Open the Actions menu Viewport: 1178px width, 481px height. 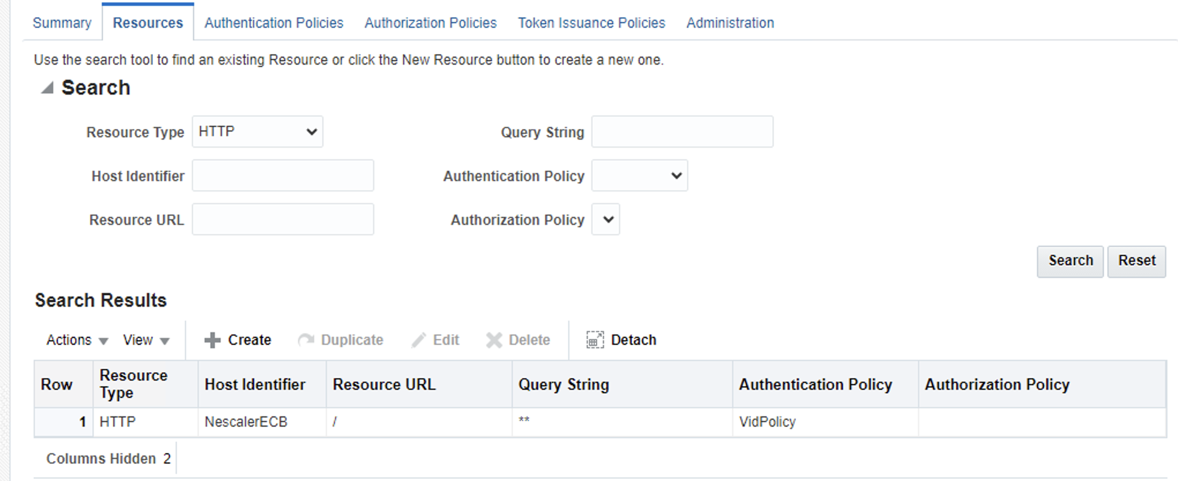pos(77,340)
